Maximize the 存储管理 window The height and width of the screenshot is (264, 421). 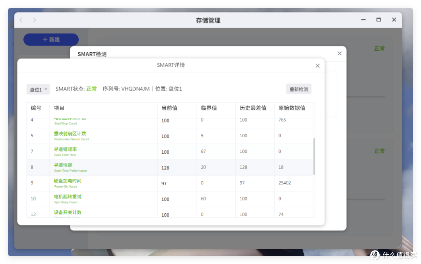coord(379,19)
